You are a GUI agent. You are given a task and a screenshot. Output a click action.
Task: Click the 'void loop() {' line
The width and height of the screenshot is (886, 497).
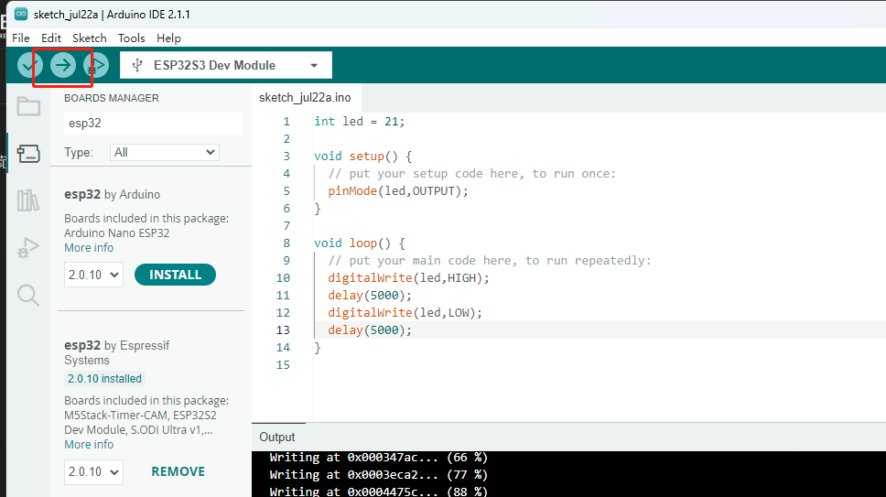(x=360, y=243)
